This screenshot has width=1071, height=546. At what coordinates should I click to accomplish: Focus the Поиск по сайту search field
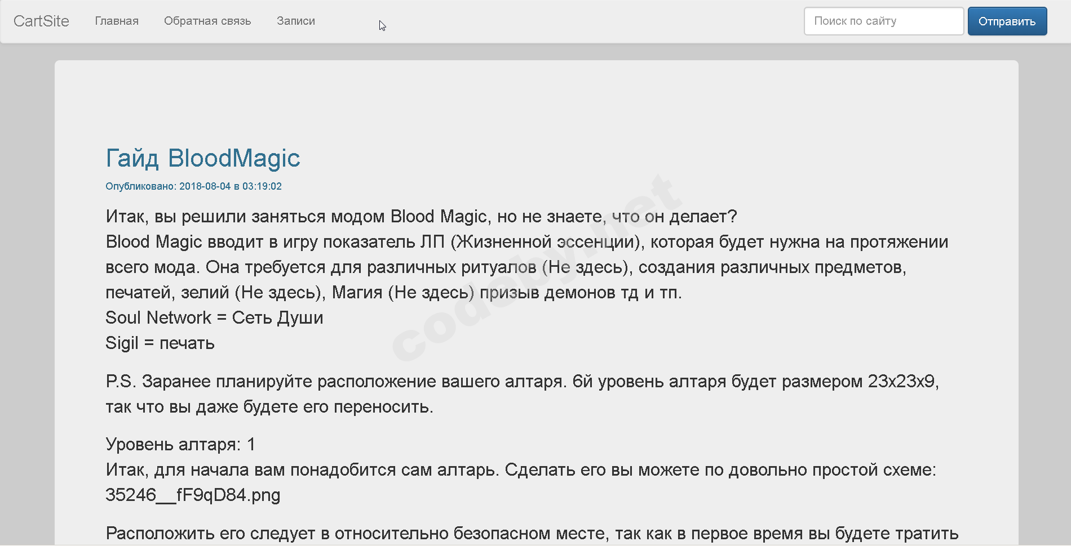[883, 21]
